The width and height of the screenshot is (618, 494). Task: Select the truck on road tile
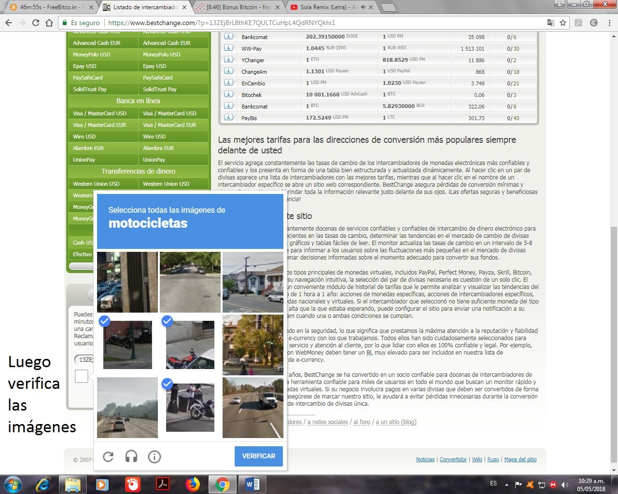[253, 408]
